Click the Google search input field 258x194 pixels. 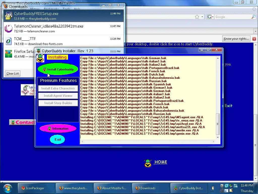tap(233, 17)
